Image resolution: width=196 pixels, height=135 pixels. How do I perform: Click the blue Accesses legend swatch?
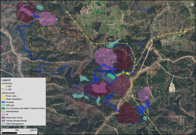pyautogui.click(x=3, y=102)
